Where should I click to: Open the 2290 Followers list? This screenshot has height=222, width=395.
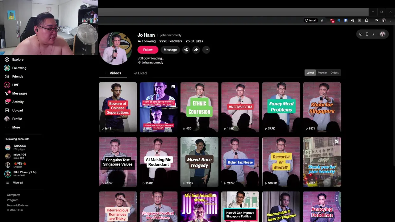(x=171, y=41)
